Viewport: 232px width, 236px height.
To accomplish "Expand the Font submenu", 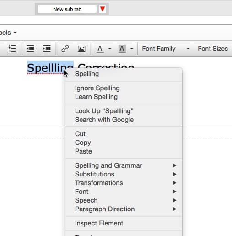I will point(124,192).
